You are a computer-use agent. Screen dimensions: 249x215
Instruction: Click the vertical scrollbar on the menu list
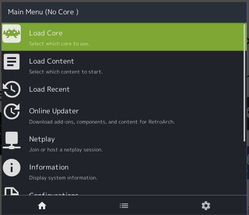tap(245, 82)
